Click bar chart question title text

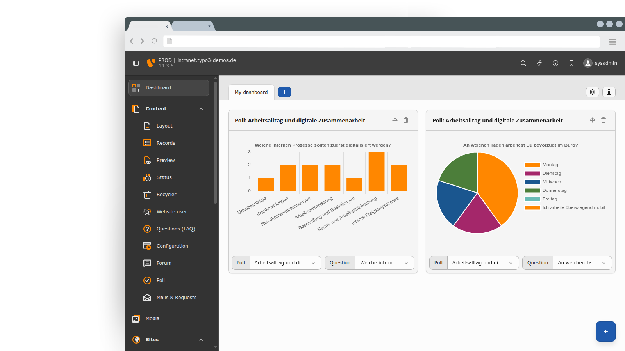pyautogui.click(x=323, y=145)
